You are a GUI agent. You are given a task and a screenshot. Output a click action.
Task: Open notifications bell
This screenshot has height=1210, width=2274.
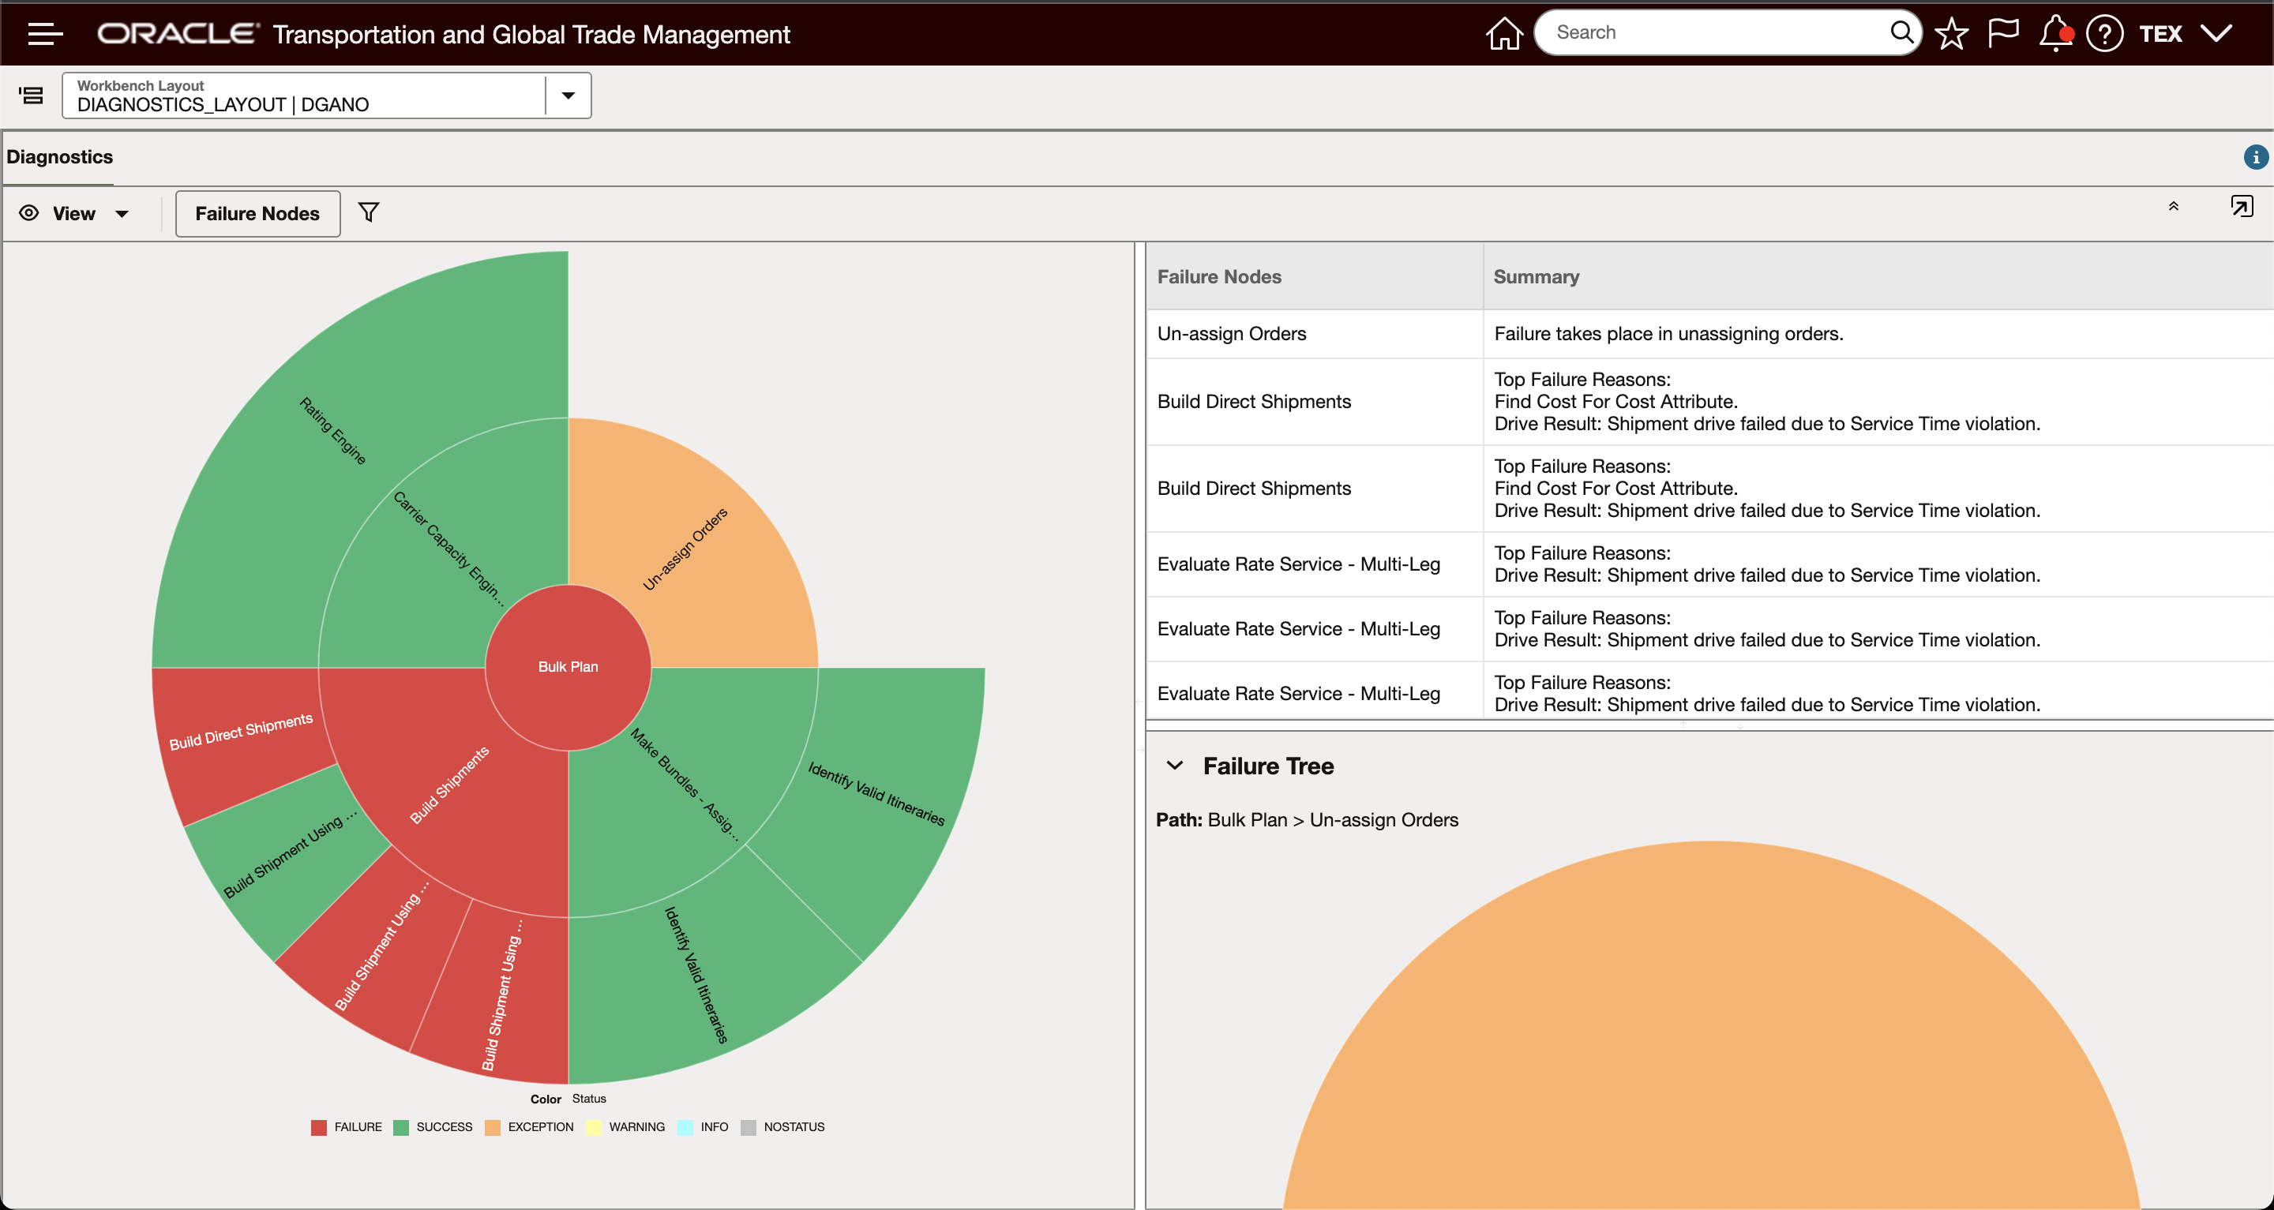pyautogui.click(x=2055, y=33)
